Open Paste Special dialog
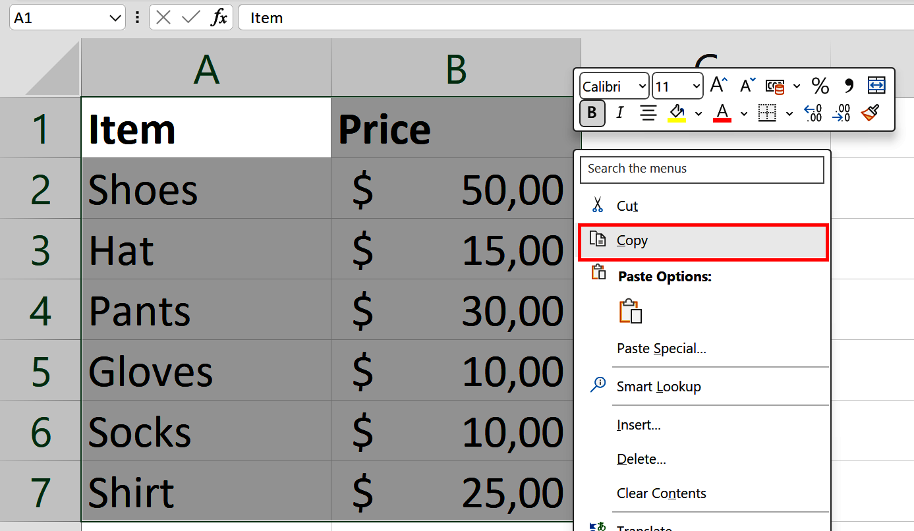Viewport: 914px width, 531px height. (663, 348)
